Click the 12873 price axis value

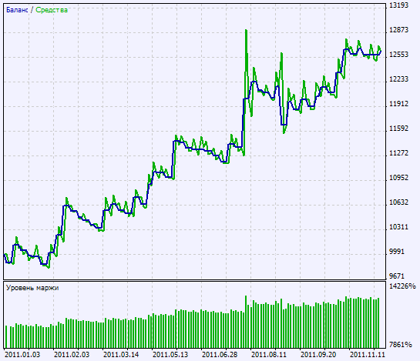(x=398, y=30)
